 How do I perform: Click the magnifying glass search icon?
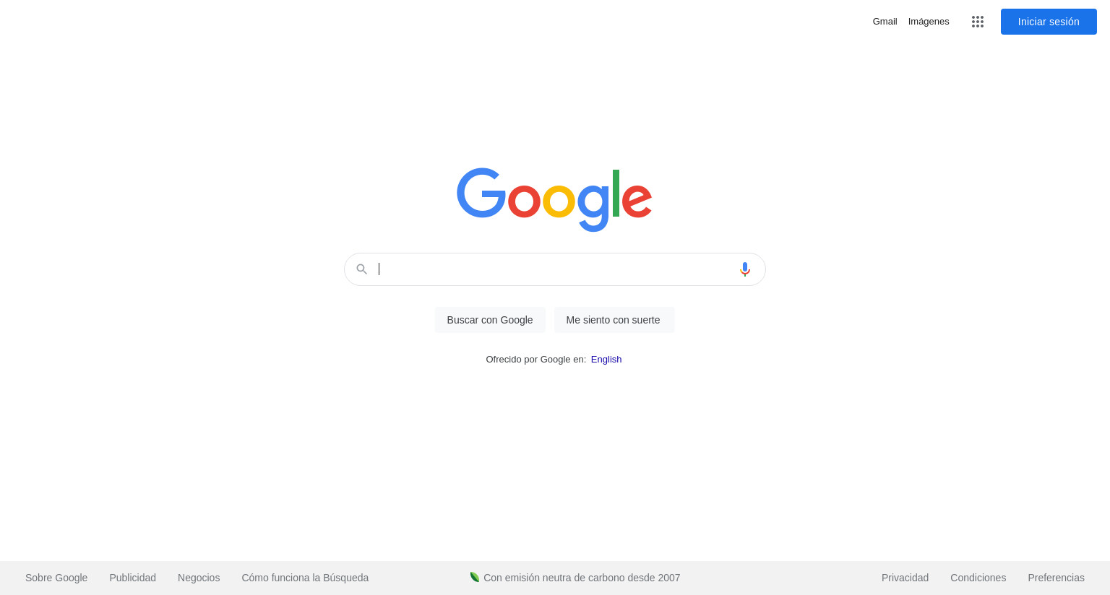[x=362, y=269]
